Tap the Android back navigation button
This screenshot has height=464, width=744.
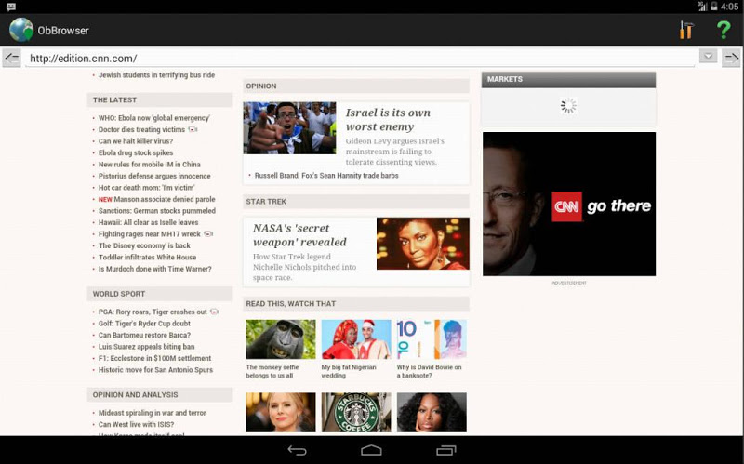point(297,450)
